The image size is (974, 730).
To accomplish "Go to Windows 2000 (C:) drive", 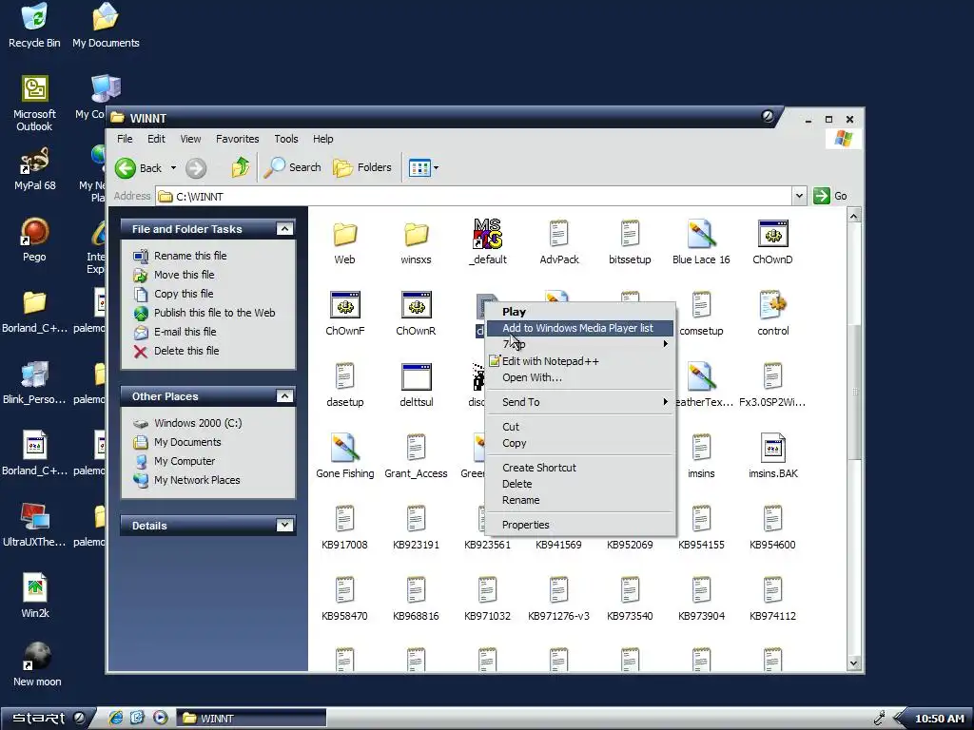I will [x=198, y=423].
